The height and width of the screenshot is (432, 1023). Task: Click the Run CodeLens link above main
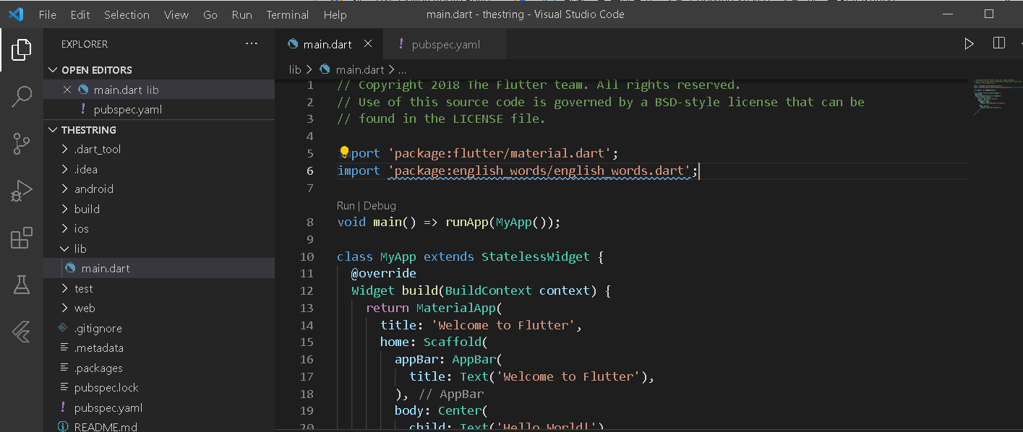pos(346,206)
